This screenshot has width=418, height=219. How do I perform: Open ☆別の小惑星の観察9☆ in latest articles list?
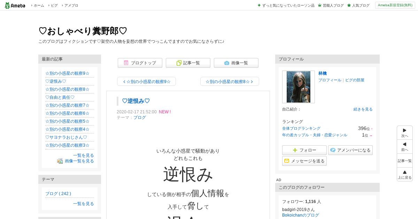(67, 73)
